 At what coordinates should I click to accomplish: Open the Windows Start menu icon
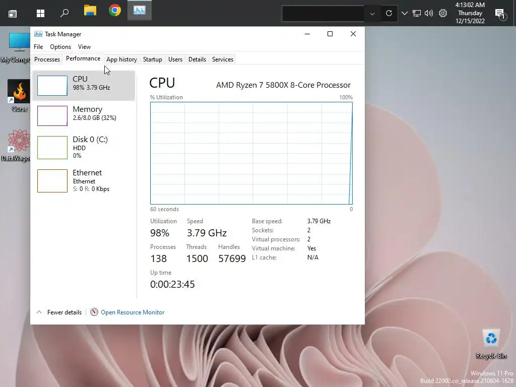pos(40,13)
